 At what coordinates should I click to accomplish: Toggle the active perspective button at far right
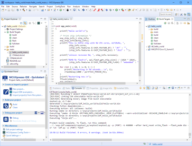(x=189, y=15)
